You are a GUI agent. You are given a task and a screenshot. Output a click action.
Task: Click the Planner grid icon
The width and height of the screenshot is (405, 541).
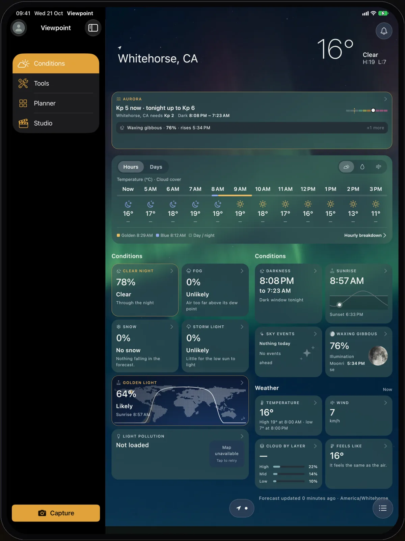pyautogui.click(x=23, y=103)
